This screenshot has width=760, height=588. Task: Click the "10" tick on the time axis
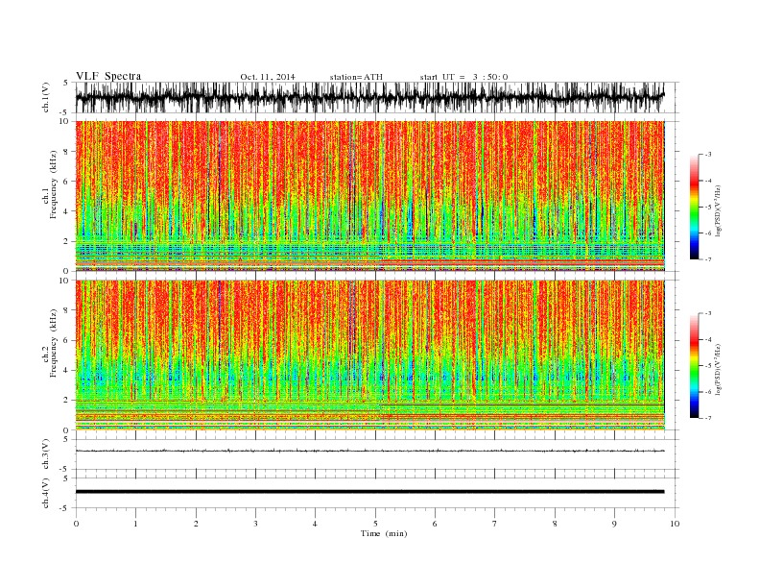675,524
